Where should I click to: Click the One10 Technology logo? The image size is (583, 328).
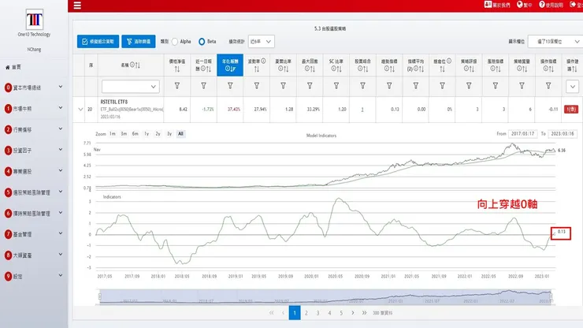[x=34, y=20]
